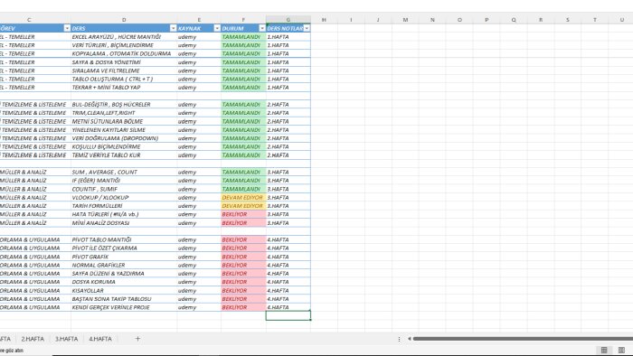The width and height of the screenshot is (633, 356).
Task: Open the DERS column filter dropdown
Action: click(x=174, y=28)
